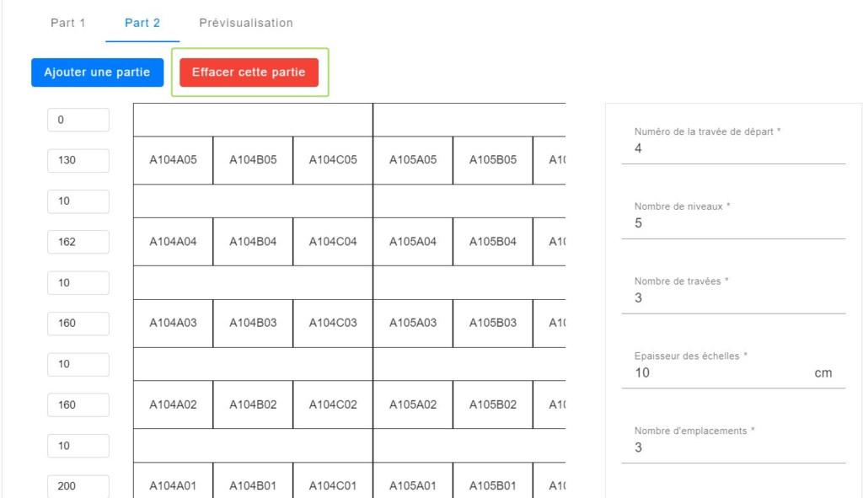The image size is (863, 498).
Task: Select the Nombre de travées input
Action: tap(733, 298)
